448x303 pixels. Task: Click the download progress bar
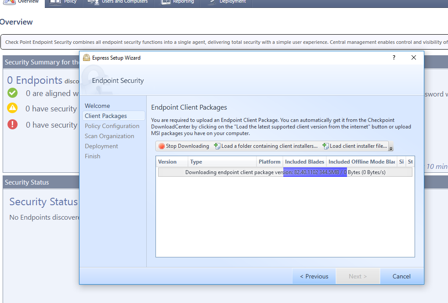[285, 172]
